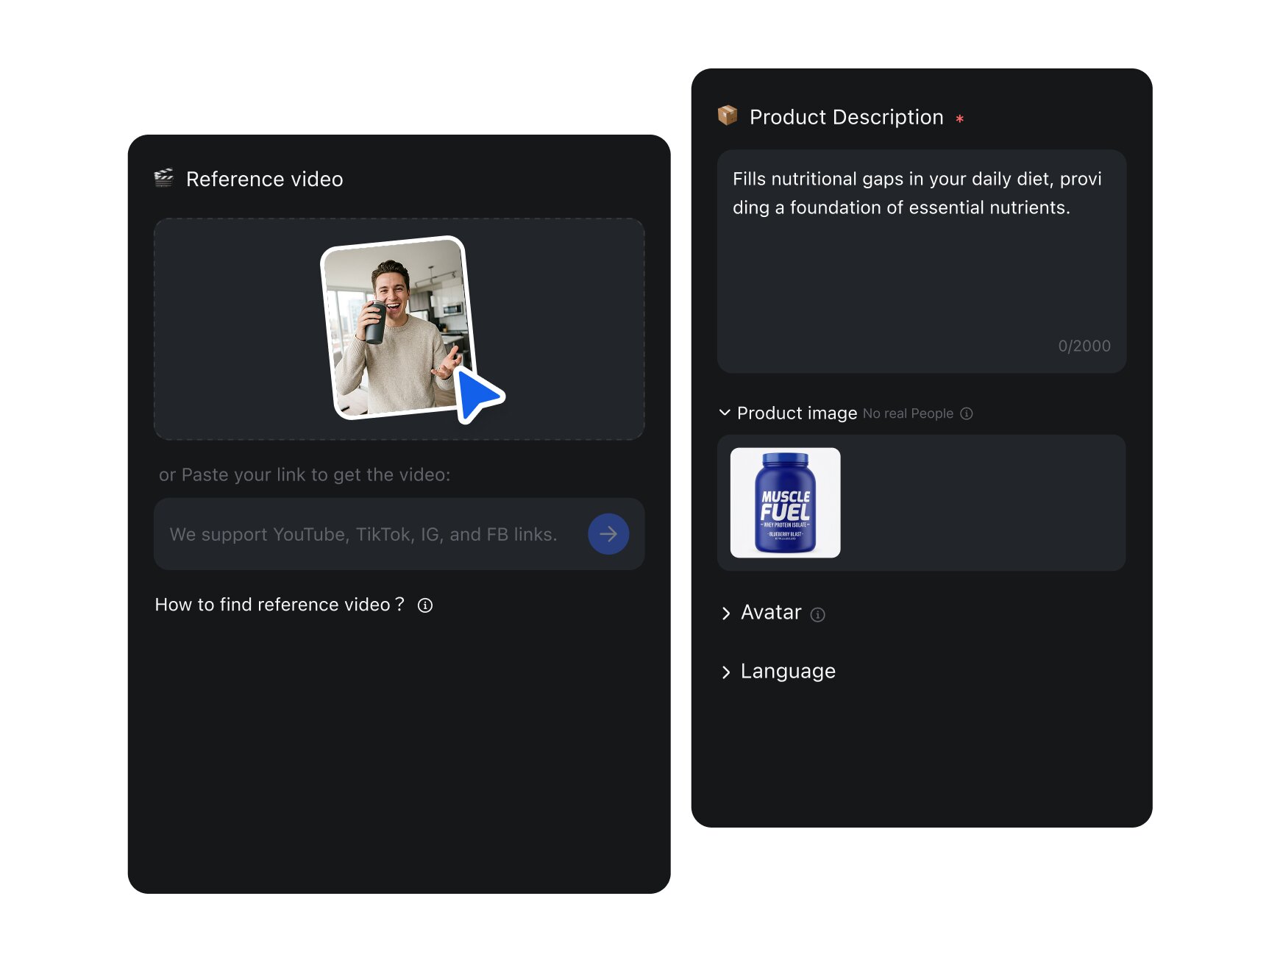
Task: Click the 0/2000 character counter
Action: pos(1085,346)
